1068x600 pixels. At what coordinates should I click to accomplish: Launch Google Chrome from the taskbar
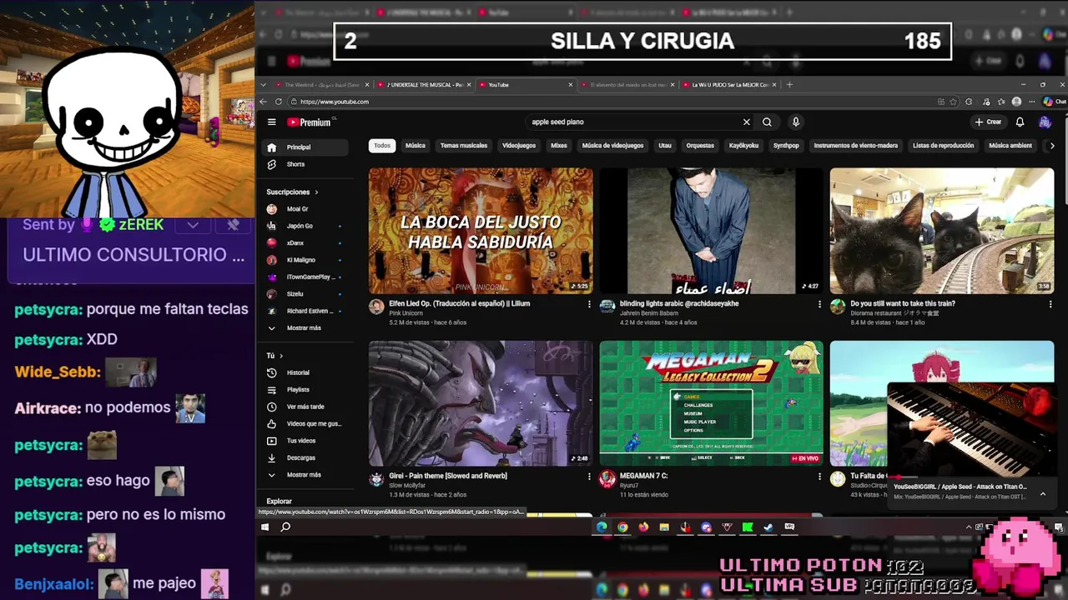click(622, 527)
